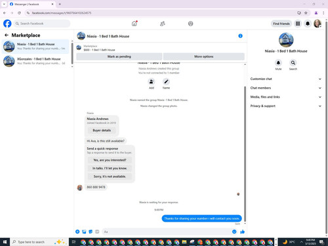Open Niasia - 1 Bed 1 Bath House conversation
The height and width of the screenshot is (246, 328).
(35, 47)
